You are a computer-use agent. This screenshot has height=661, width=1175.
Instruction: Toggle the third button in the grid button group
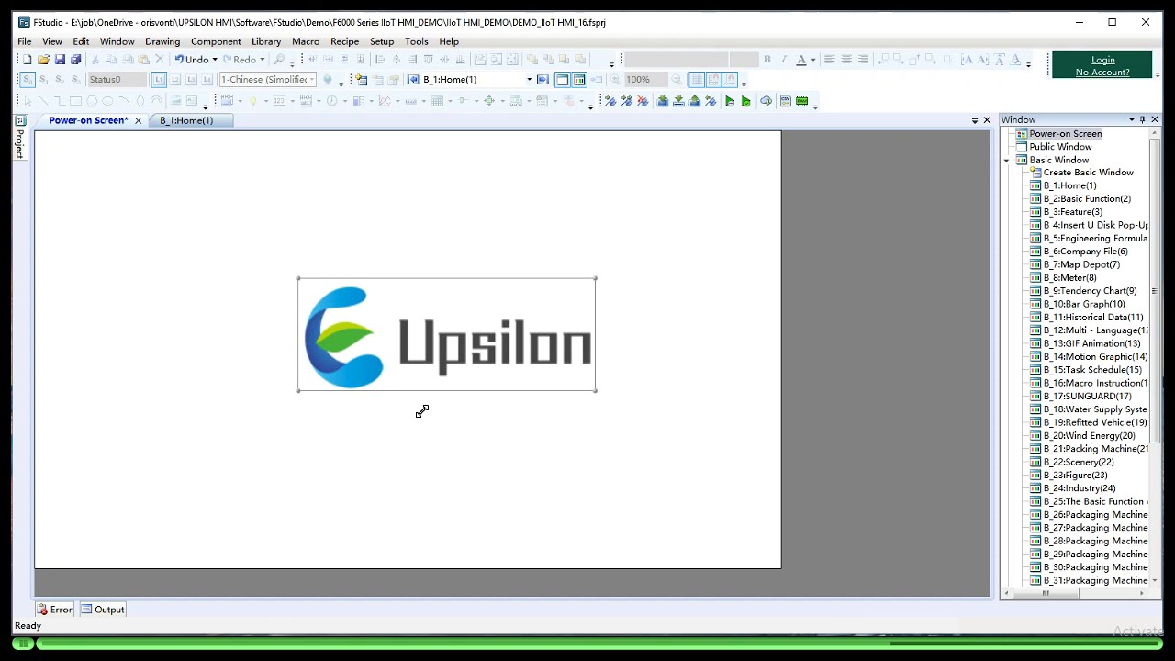[x=730, y=79]
